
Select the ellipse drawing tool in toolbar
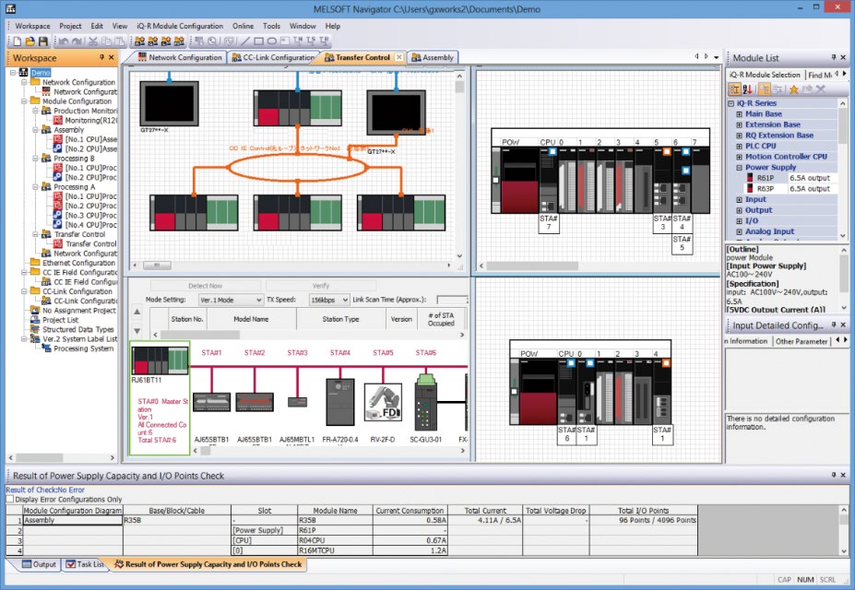coord(271,41)
